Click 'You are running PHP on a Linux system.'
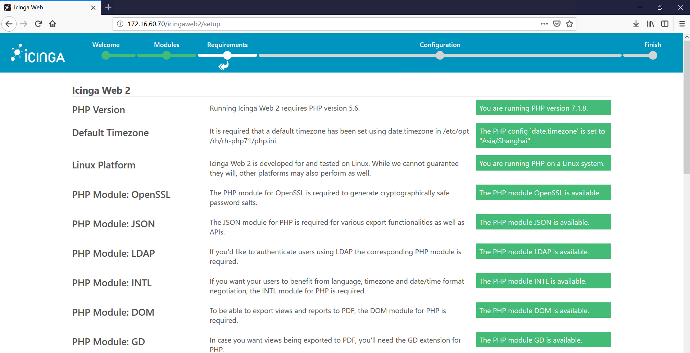 544,163
